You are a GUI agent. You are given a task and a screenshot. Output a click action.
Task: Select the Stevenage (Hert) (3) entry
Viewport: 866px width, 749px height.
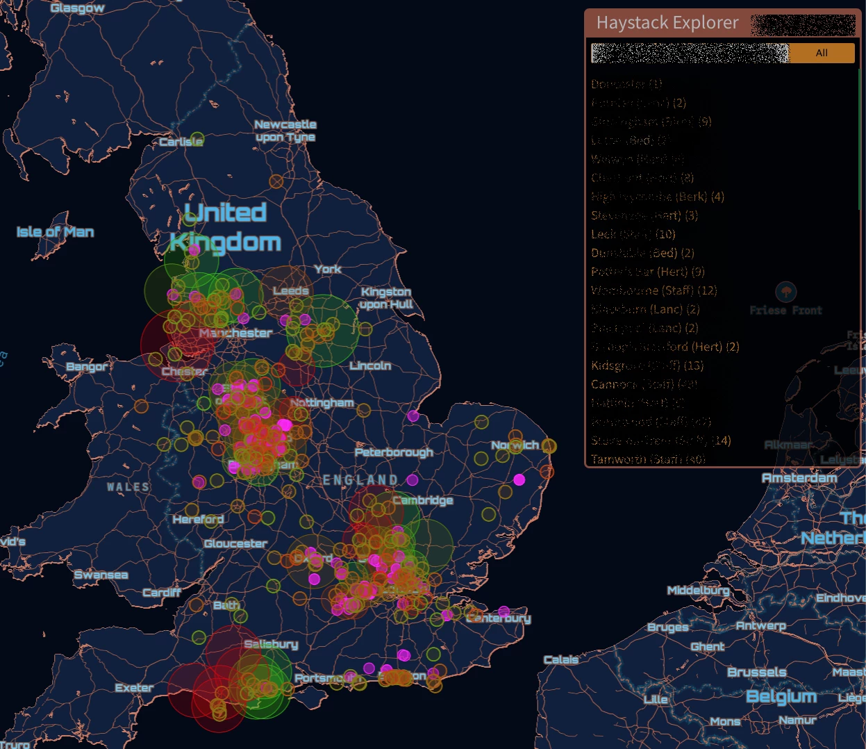tap(644, 215)
